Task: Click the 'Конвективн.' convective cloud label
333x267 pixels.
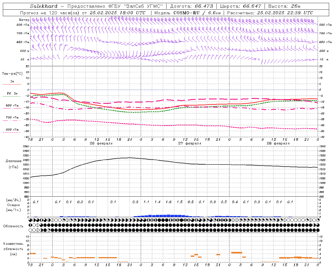Action: click(x=14, y=244)
